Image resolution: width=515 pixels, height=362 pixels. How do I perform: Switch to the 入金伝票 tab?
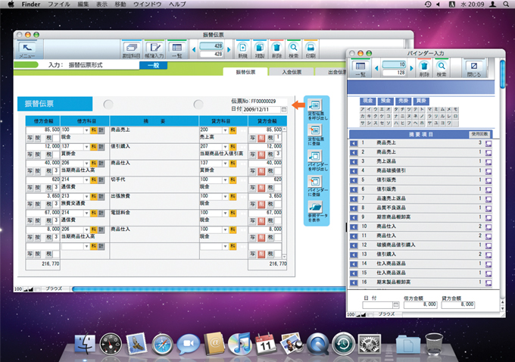click(x=292, y=72)
